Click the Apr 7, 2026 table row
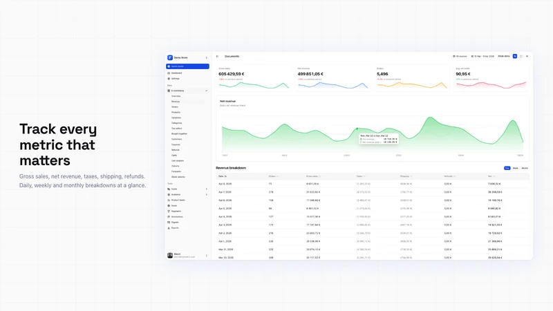Image resolution: width=553 pixels, height=311 pixels. [x=373, y=192]
